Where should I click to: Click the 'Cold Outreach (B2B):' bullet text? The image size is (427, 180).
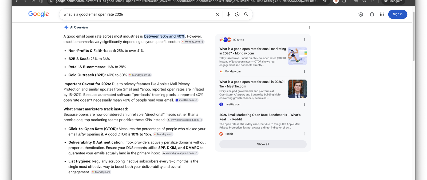tap(87, 75)
